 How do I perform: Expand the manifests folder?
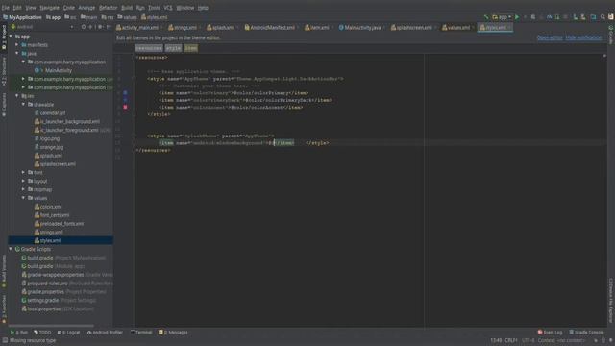coord(17,45)
